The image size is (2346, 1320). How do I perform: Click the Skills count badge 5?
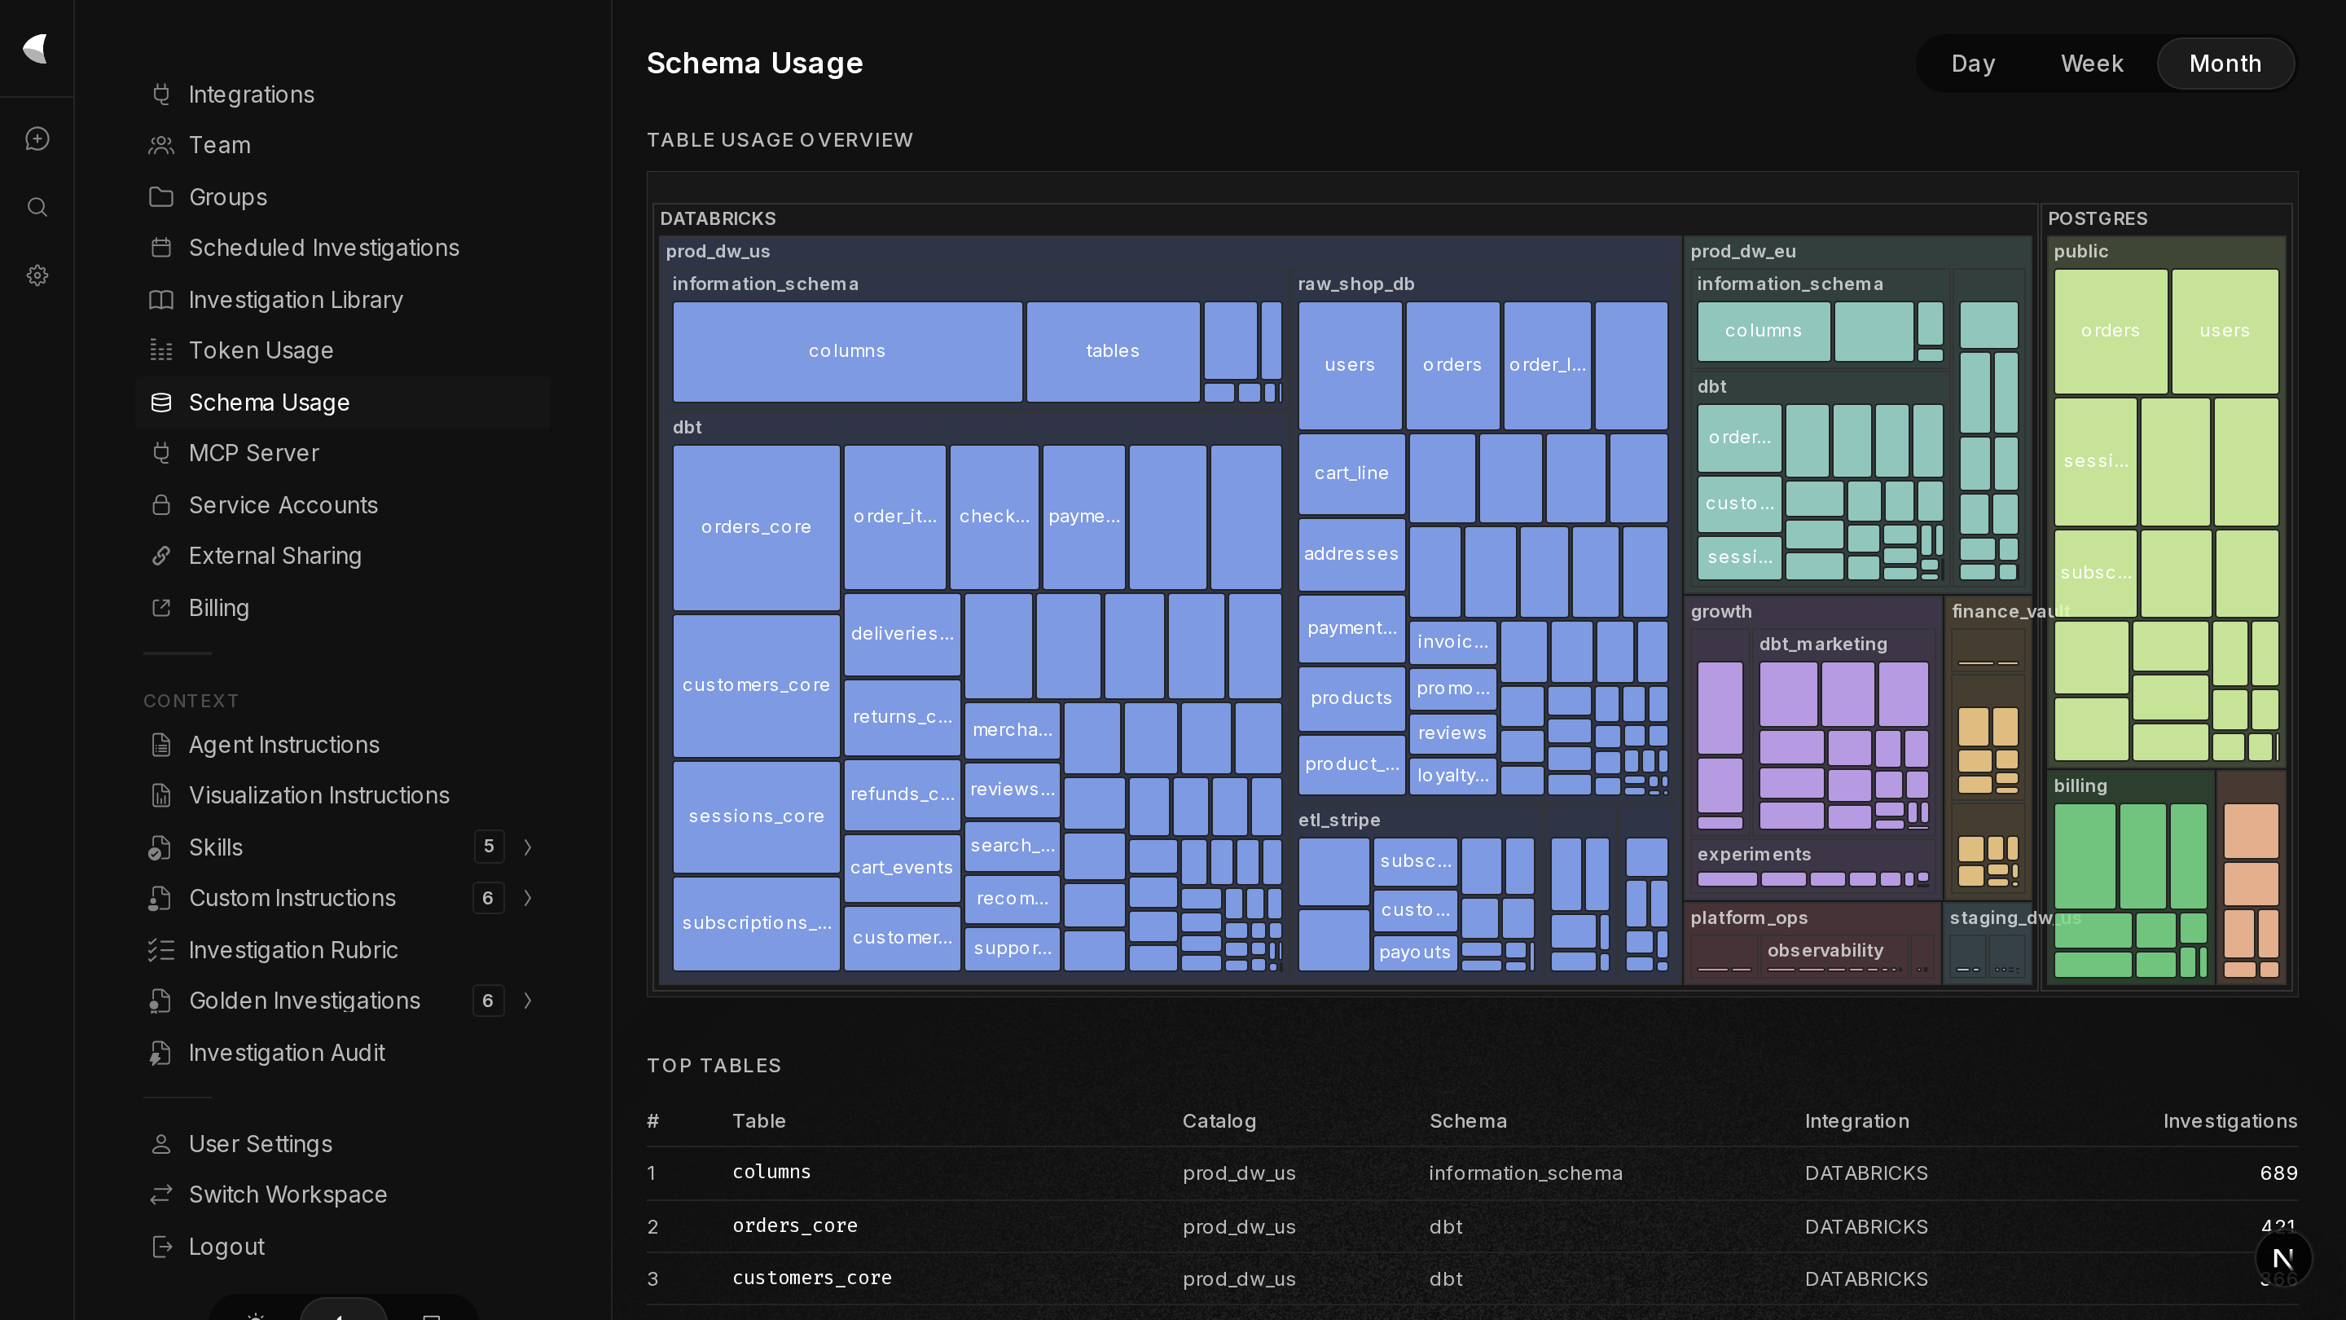(489, 847)
